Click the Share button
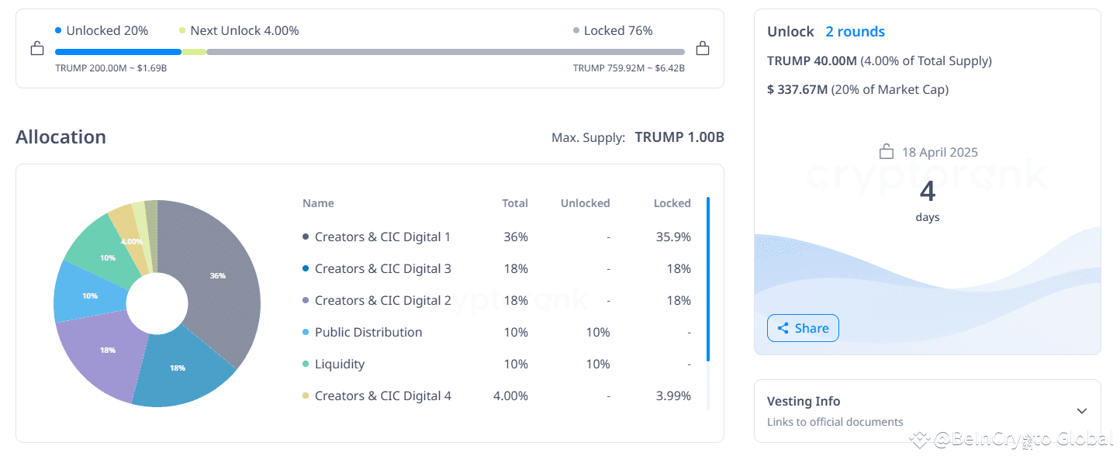The width and height of the screenshot is (1120, 456). pos(803,327)
